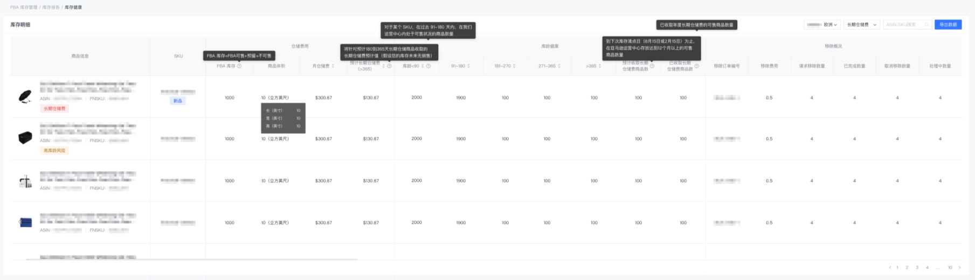Screen dimensions: 975x280
Task: Click 10（立方英尺）volume in first row
Action: [275, 98]
